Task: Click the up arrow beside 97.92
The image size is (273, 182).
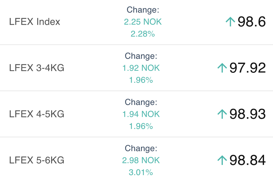Action: [222, 68]
